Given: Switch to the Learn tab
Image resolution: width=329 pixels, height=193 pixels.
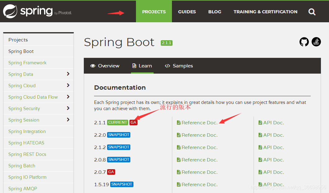Looking at the screenshot, I should coord(142,66).
